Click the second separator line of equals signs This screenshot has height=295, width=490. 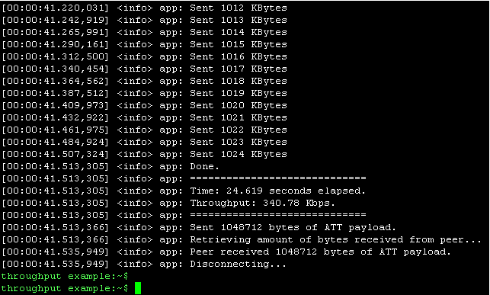click(x=278, y=215)
